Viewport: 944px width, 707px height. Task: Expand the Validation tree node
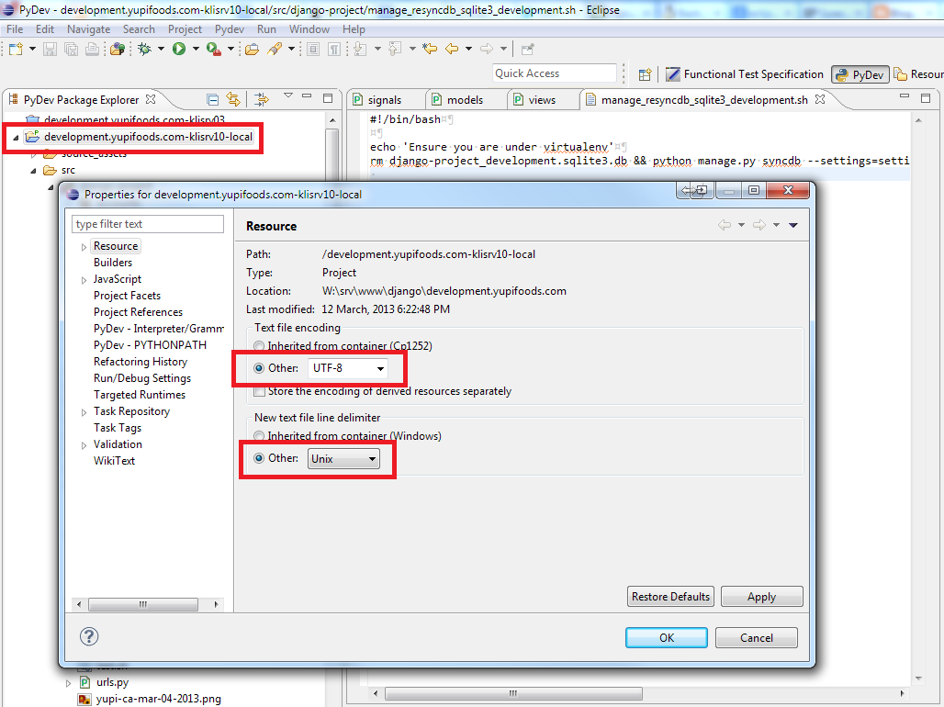coord(84,445)
